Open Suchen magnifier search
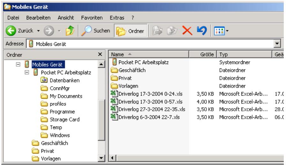 pos(96,31)
